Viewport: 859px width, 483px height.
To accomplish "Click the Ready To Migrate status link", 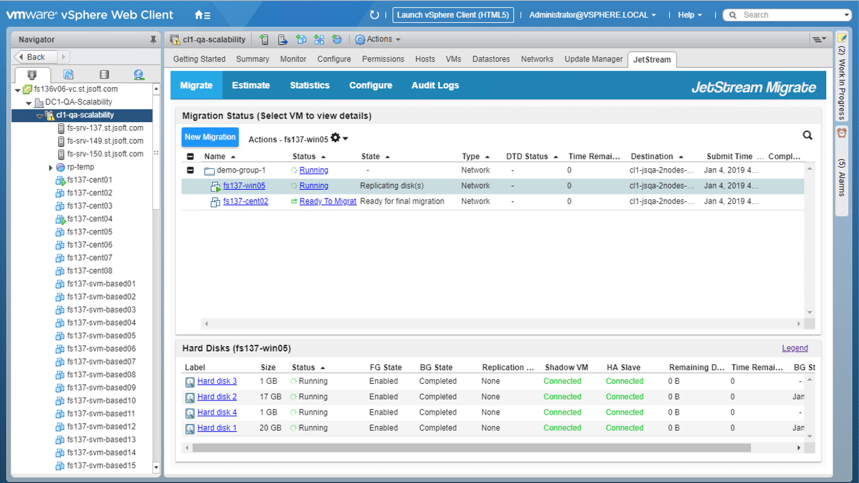I will coord(327,201).
